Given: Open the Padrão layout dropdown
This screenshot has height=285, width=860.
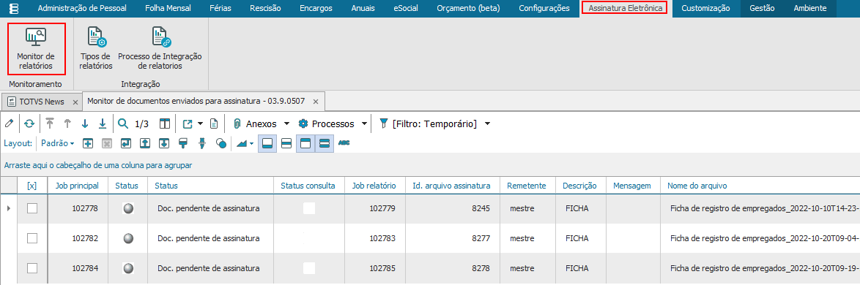Looking at the screenshot, I should 58,143.
